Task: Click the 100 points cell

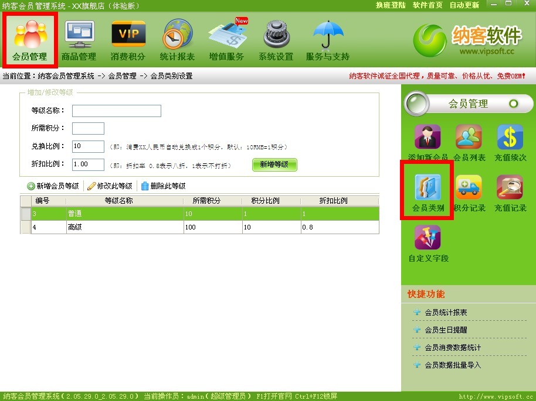Action: 213,227
